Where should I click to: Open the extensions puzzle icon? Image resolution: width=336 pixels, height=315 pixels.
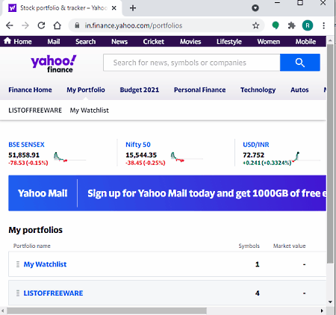click(x=291, y=25)
